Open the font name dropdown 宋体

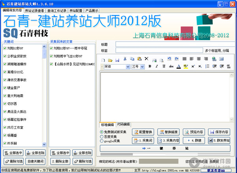pyautogui.click(x=128, y=66)
